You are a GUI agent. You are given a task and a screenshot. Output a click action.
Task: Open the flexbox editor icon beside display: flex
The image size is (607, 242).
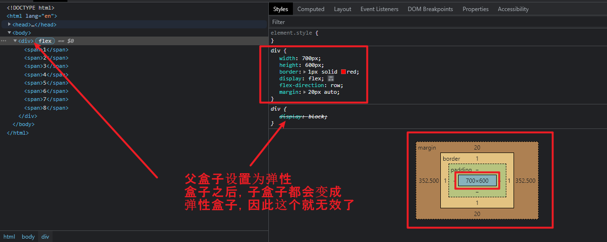[x=330, y=78]
